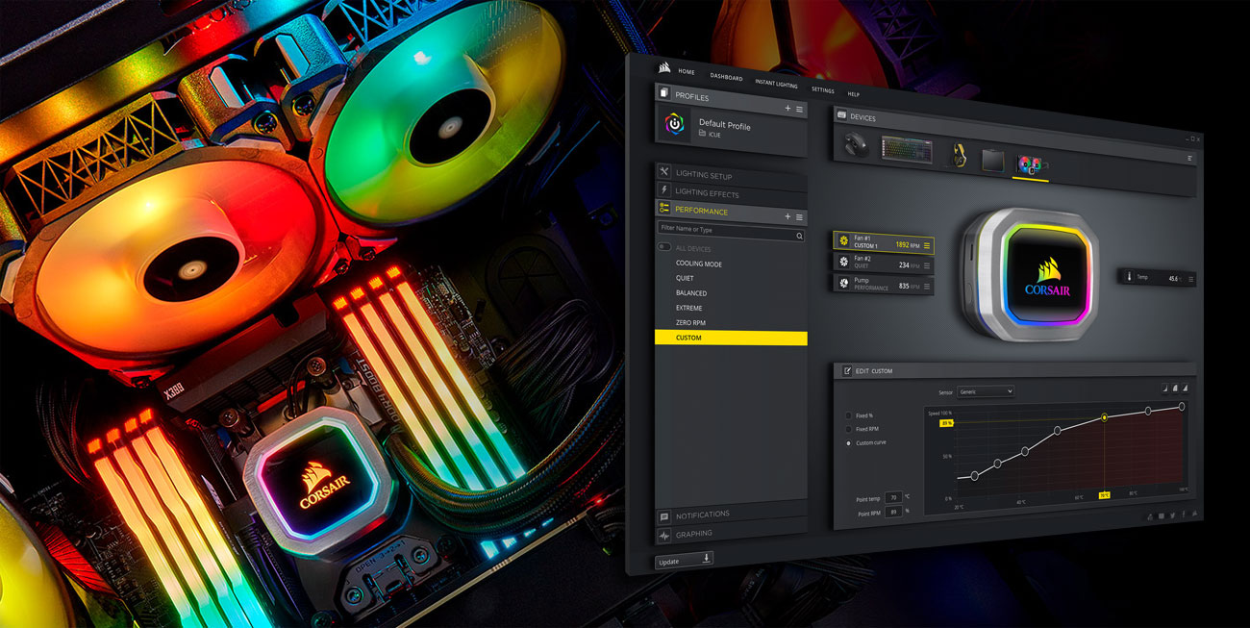Click the search magnifier in the filter box
Image resolution: width=1250 pixels, height=628 pixels.
[799, 235]
